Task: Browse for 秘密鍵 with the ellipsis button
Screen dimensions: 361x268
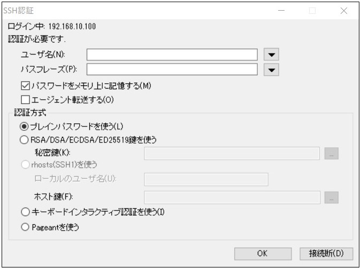Action: (x=331, y=153)
